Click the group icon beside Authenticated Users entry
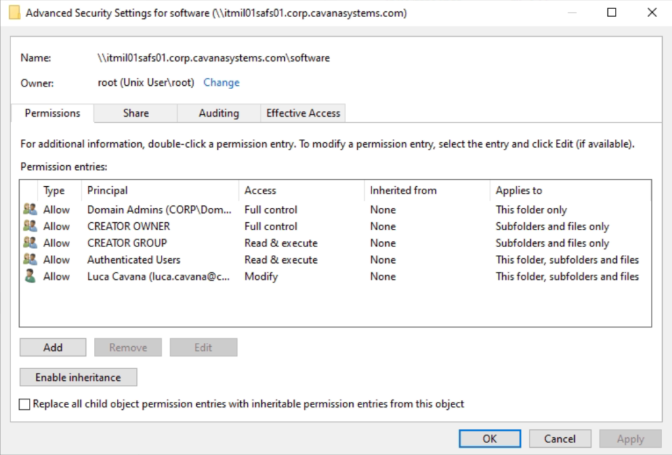 (x=30, y=260)
